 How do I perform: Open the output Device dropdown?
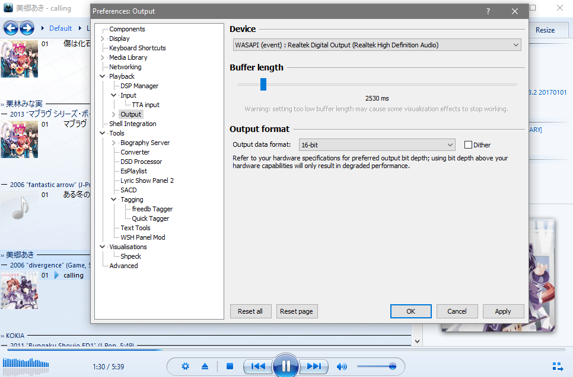pos(377,45)
